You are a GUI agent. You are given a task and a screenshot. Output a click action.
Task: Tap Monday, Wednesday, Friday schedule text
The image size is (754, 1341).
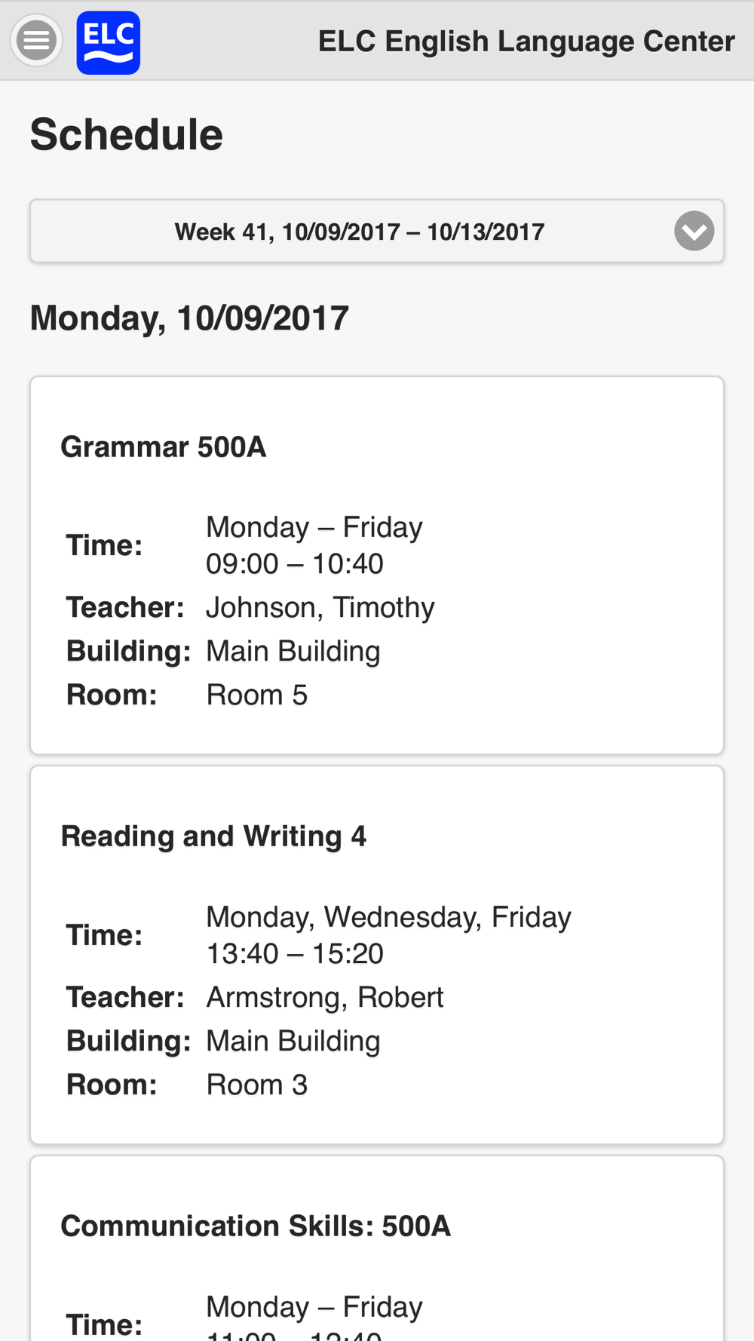[x=389, y=917]
